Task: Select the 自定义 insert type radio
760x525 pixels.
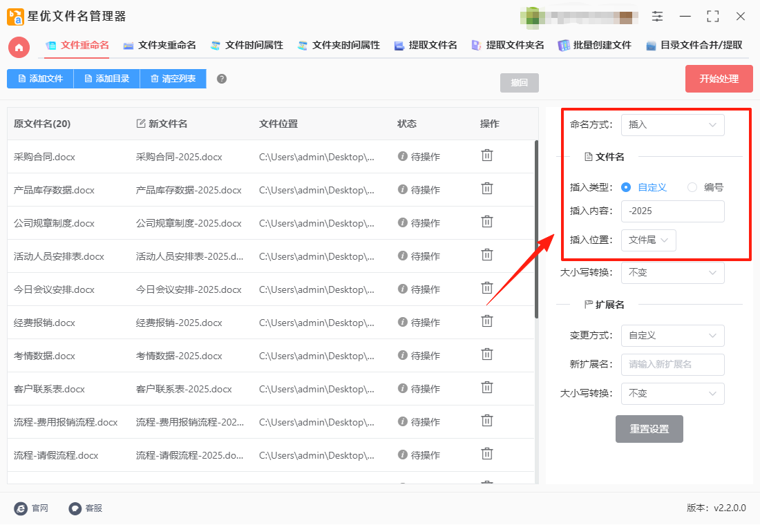Action: (626, 187)
